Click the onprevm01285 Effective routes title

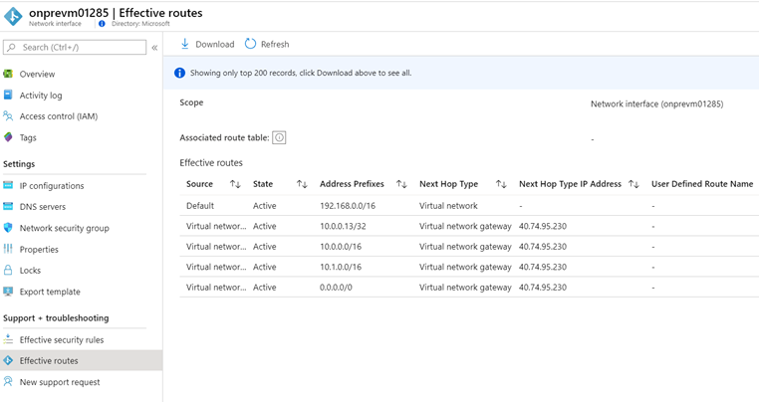pos(116,13)
